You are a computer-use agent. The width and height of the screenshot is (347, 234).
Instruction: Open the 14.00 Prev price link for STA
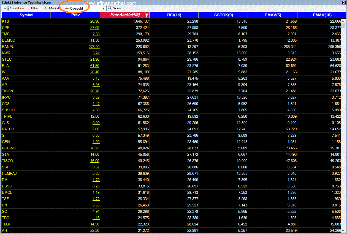pyautogui.click(x=95, y=154)
